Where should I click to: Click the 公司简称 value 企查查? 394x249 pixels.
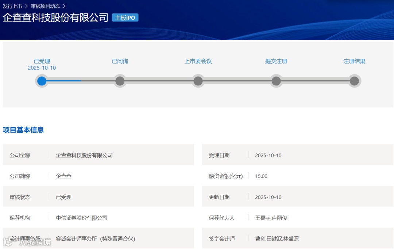click(63, 176)
